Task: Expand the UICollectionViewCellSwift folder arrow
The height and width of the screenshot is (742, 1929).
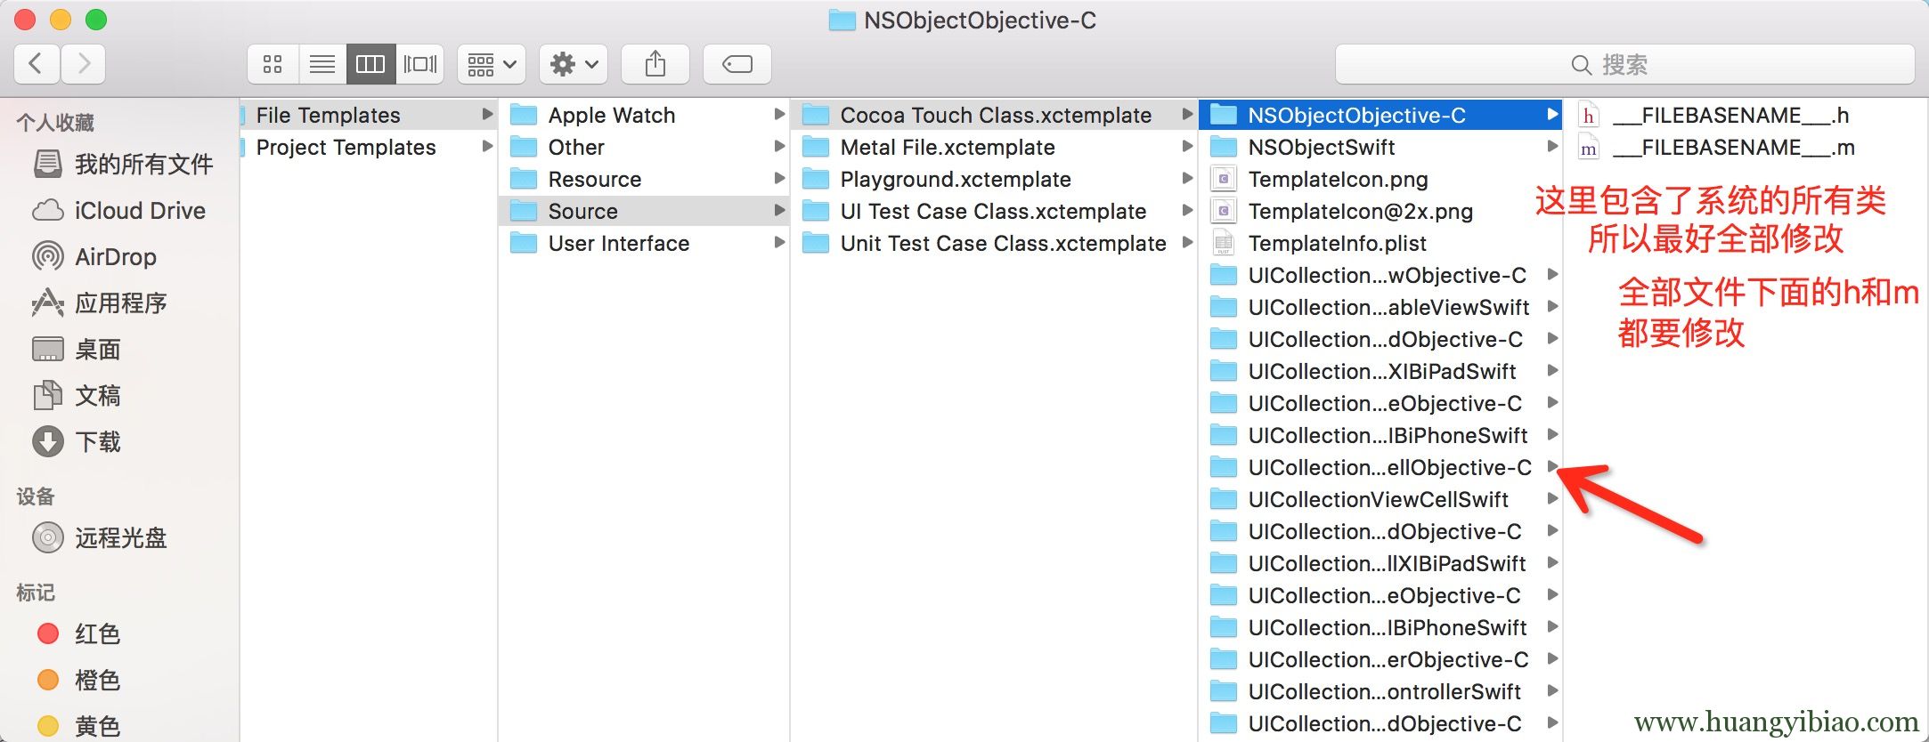Action: pos(1552,499)
